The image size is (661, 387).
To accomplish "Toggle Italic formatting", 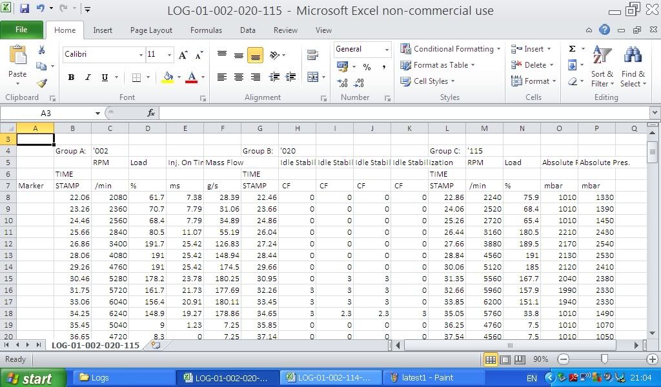I will tap(88, 77).
